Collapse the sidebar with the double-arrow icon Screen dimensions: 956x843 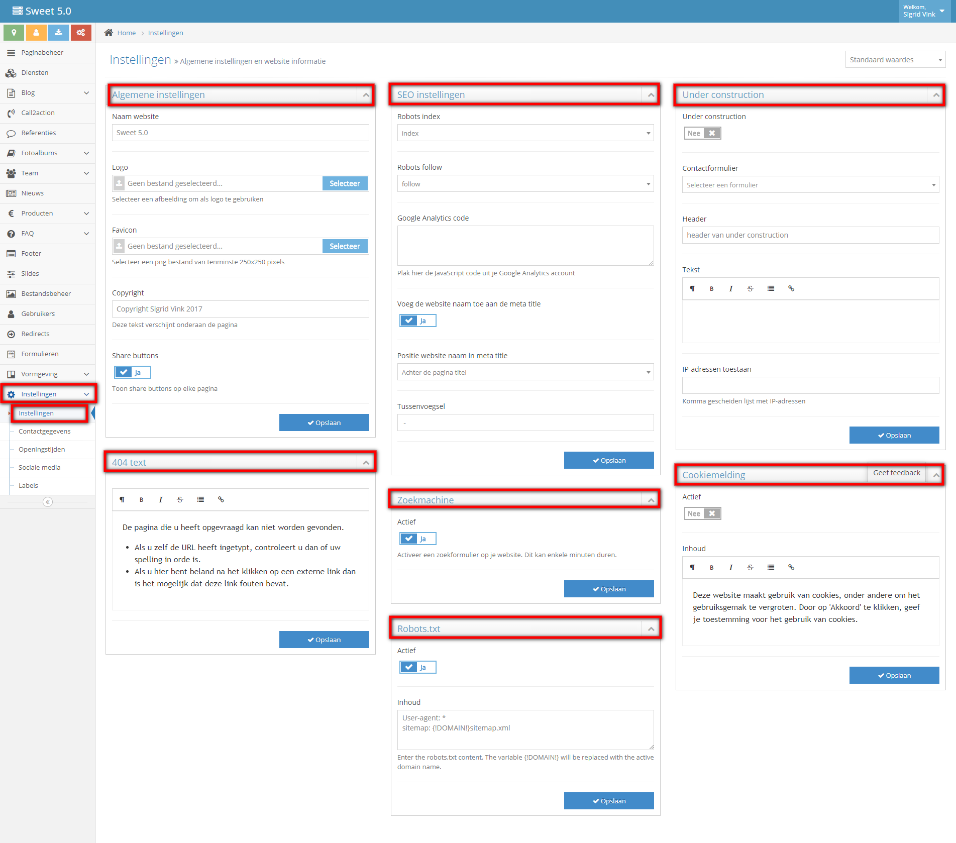(x=48, y=502)
